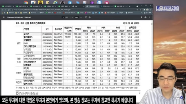Click the 휠라홀딩스 row name
The width and height of the screenshot is (186, 104).
(x=28, y=37)
